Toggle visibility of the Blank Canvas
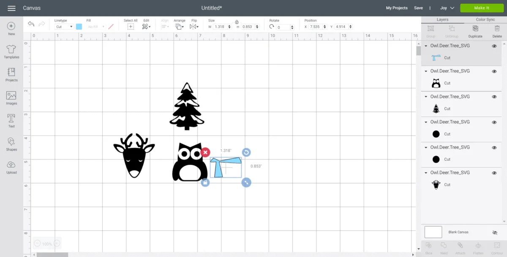 point(495,233)
